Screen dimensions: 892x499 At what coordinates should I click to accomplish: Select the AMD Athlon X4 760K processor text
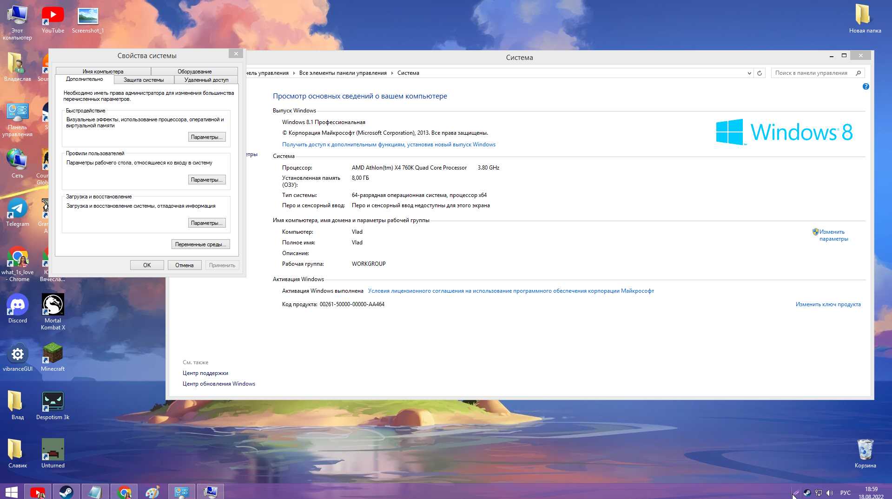[409, 168]
